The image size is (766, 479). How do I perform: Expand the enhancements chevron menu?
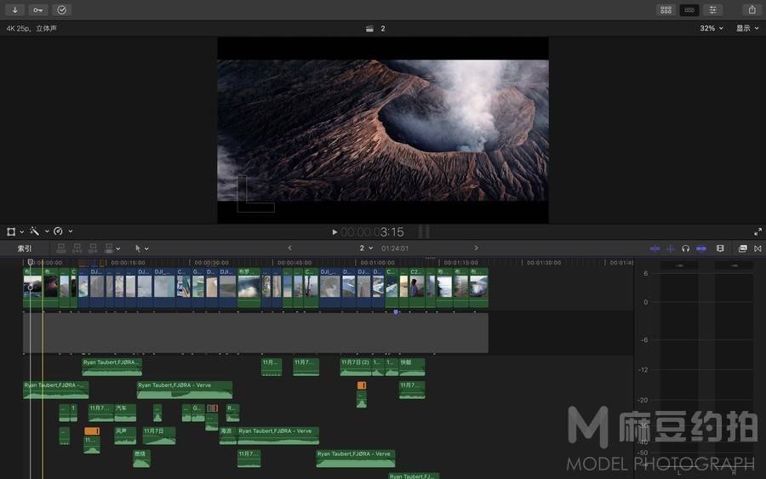(x=47, y=231)
